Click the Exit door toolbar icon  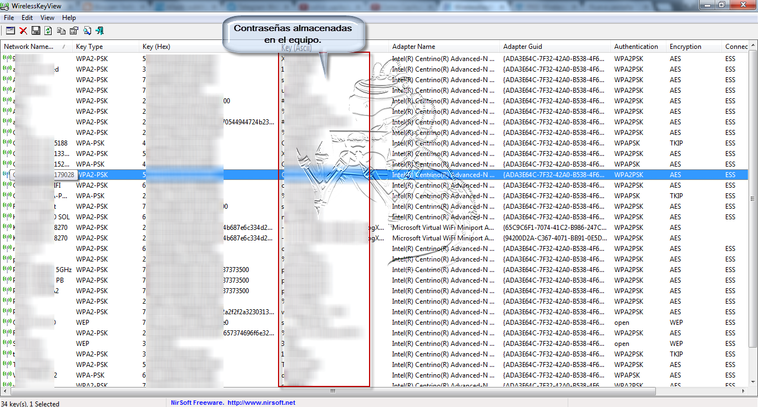point(99,31)
